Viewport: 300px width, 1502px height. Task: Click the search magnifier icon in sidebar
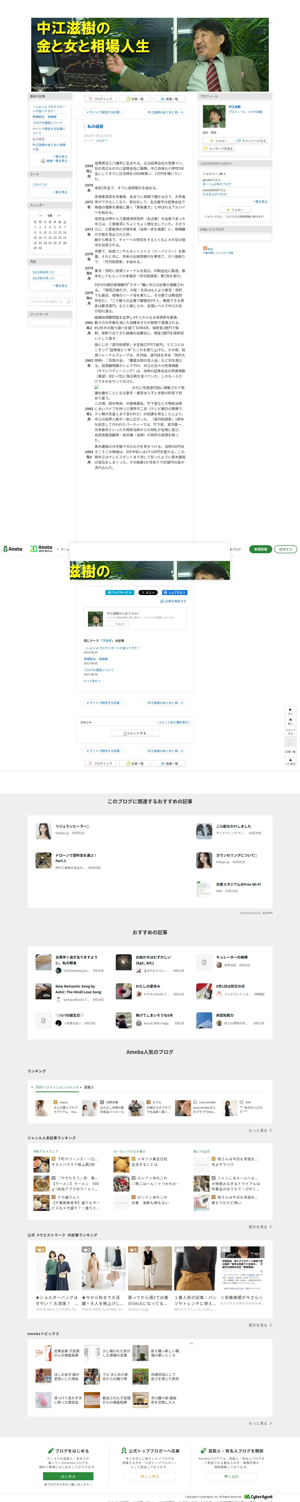[x=68, y=301]
